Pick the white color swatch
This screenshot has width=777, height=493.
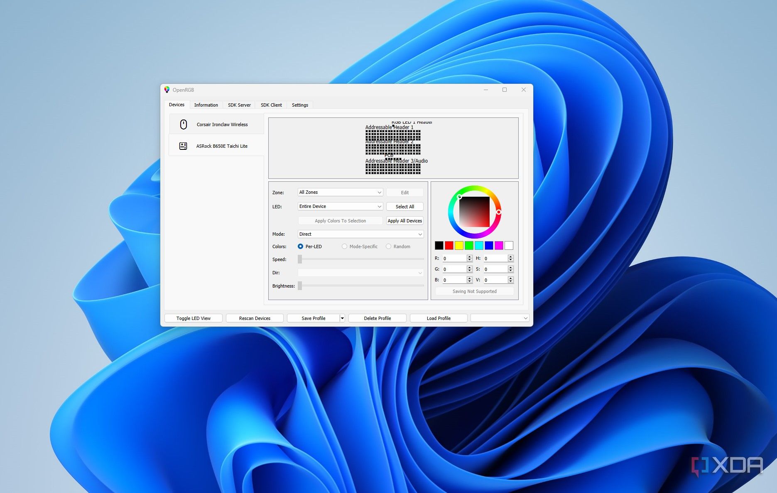coord(509,245)
